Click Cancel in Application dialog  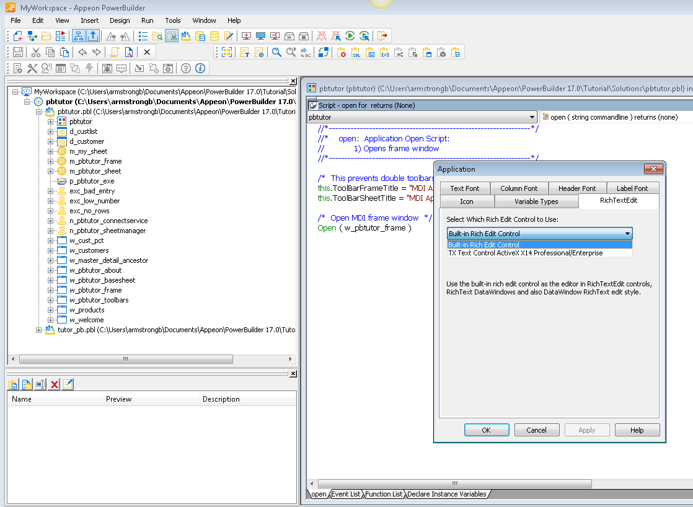(537, 430)
